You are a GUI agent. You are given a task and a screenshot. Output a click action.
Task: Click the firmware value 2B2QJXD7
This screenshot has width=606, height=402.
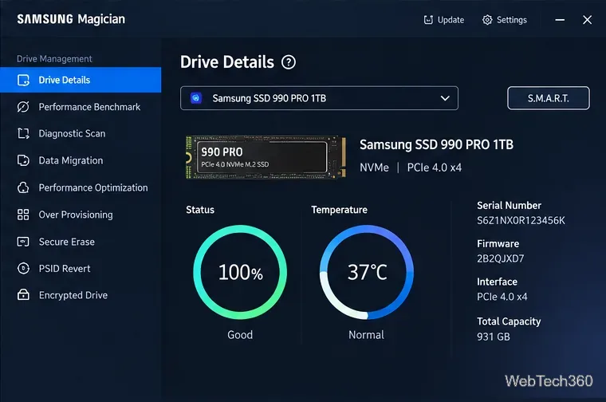[x=501, y=258]
